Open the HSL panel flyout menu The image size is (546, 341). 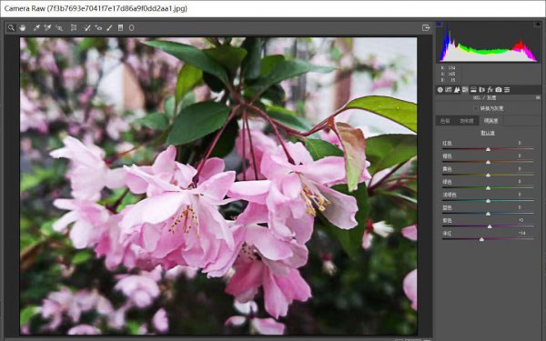(x=538, y=98)
